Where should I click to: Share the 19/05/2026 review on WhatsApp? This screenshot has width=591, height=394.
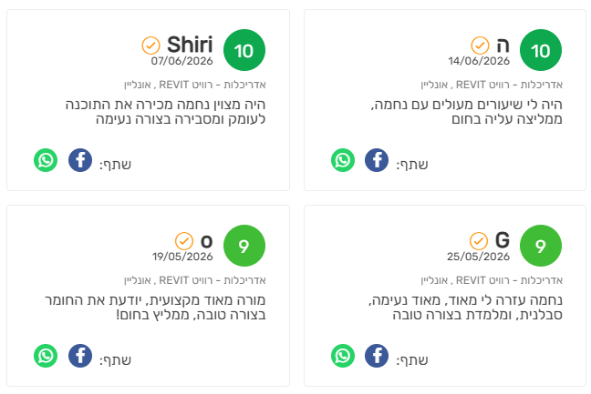tap(46, 356)
